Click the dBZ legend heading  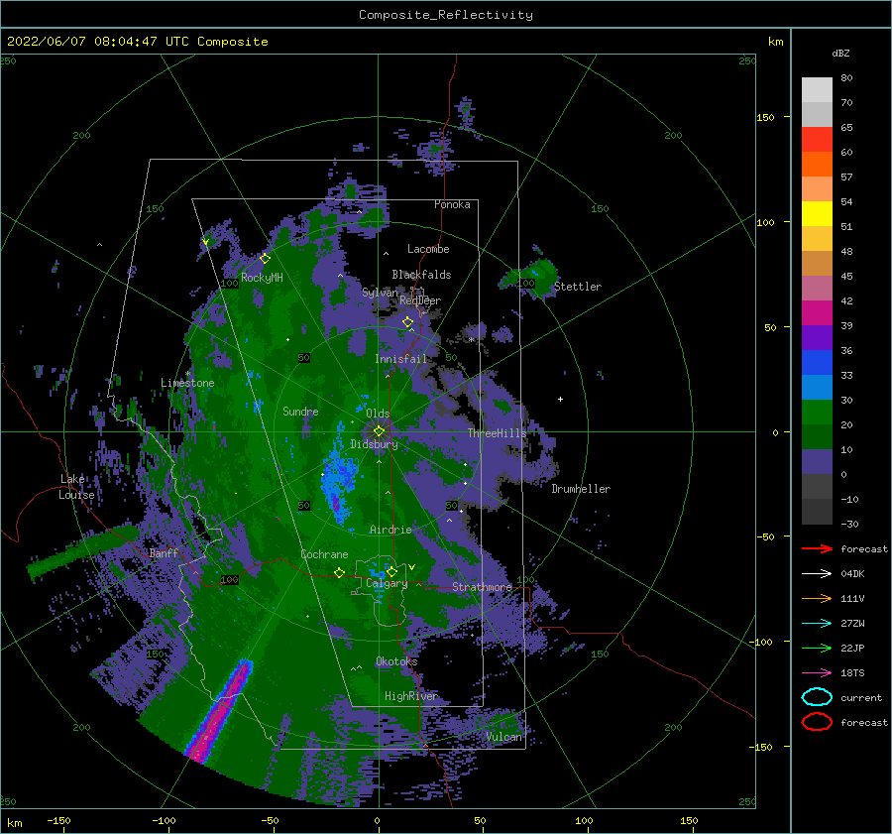click(x=840, y=53)
